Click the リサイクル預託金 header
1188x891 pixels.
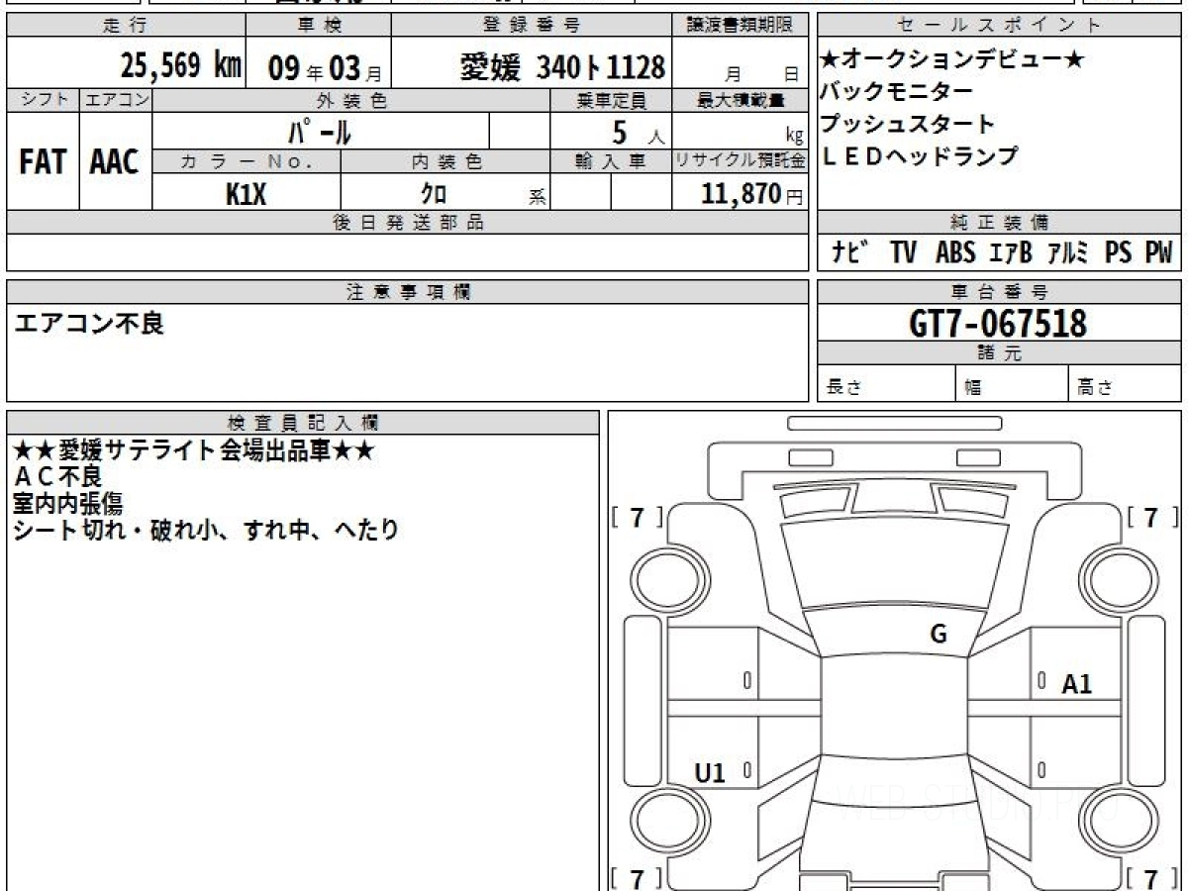click(x=741, y=161)
